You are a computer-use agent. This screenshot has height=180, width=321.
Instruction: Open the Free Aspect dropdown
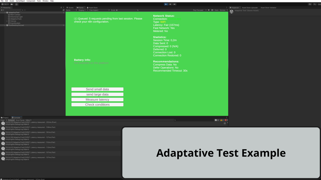coord(99,10)
